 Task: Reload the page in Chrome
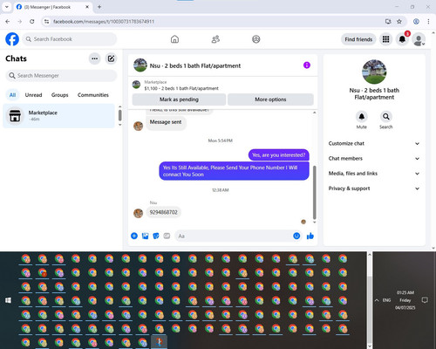click(32, 22)
